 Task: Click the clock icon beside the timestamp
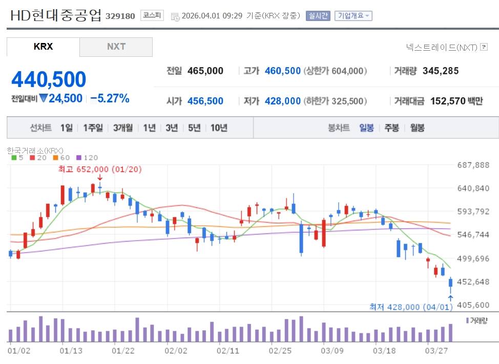[175, 16]
